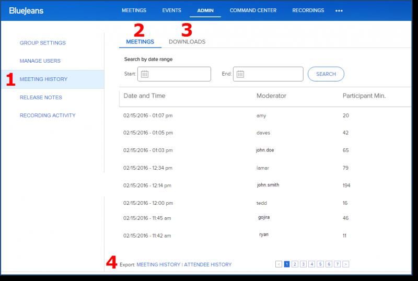Select the 02/15/2016 - 12:34 pm meeting
The width and height of the screenshot is (418, 281).
click(x=148, y=168)
